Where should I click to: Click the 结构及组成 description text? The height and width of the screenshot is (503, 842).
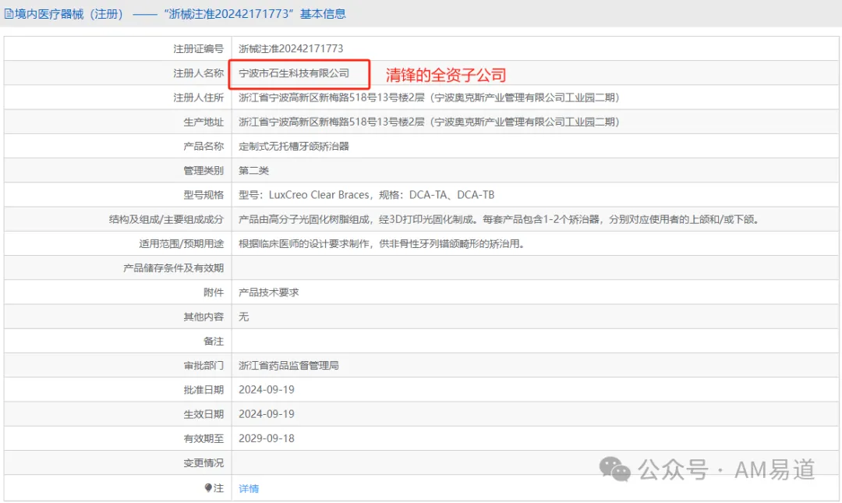tap(498, 219)
